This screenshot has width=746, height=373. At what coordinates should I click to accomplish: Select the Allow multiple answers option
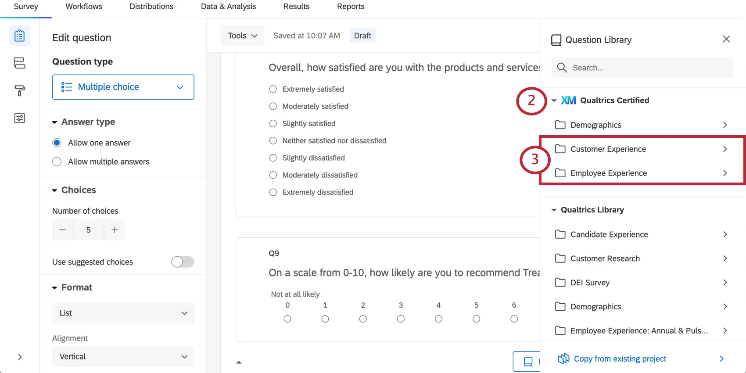tap(57, 162)
